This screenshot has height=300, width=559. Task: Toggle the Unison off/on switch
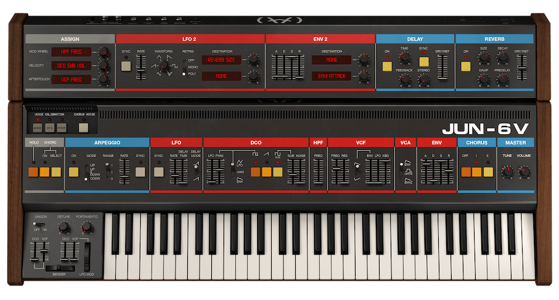37,224
